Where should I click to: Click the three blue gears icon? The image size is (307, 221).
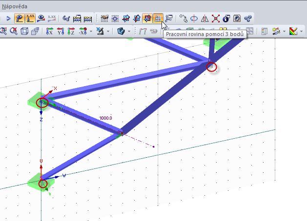[x=247, y=18]
